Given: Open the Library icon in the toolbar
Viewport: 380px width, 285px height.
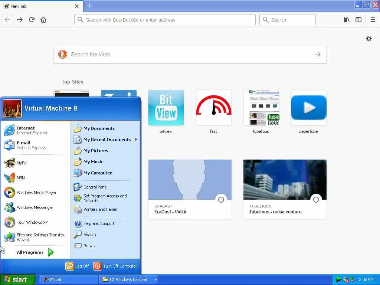Looking at the screenshot, I should coord(347,20).
